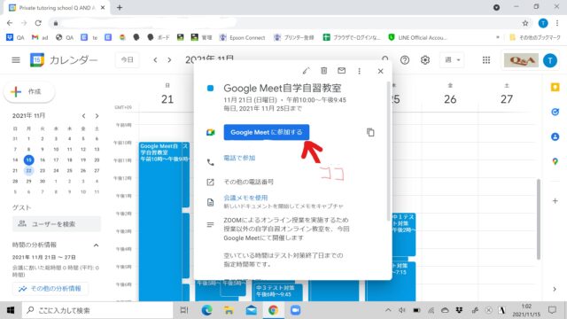Collapse the 時間の分析情報 section

96,245
